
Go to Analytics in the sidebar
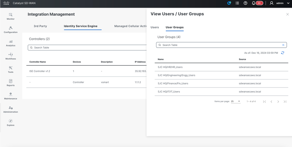(x=11, y=43)
